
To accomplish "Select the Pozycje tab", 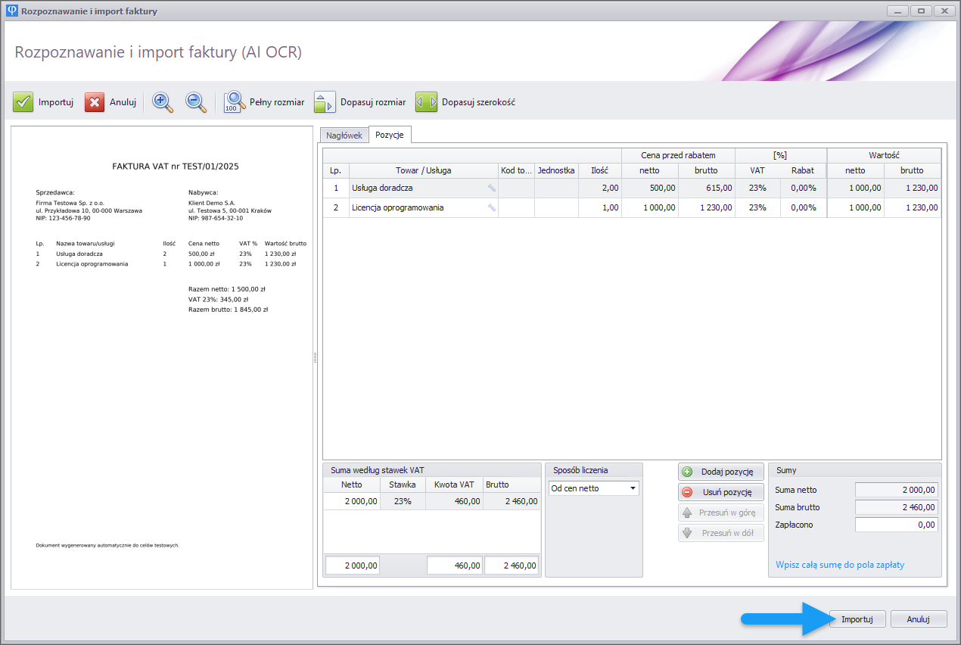I will click(x=389, y=135).
